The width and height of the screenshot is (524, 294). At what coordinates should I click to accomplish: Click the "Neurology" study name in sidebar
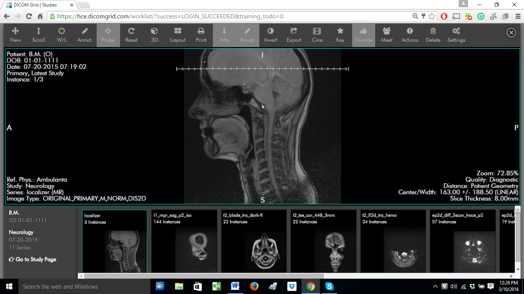21,232
